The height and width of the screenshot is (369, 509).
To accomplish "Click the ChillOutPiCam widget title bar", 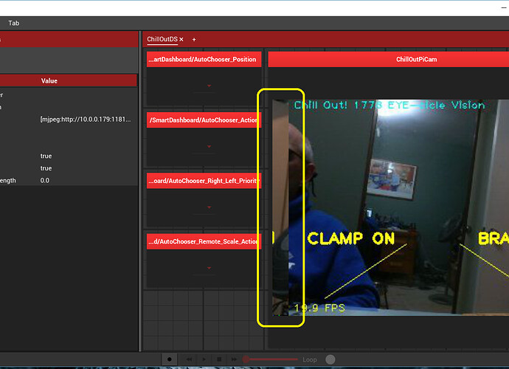I will (388, 60).
